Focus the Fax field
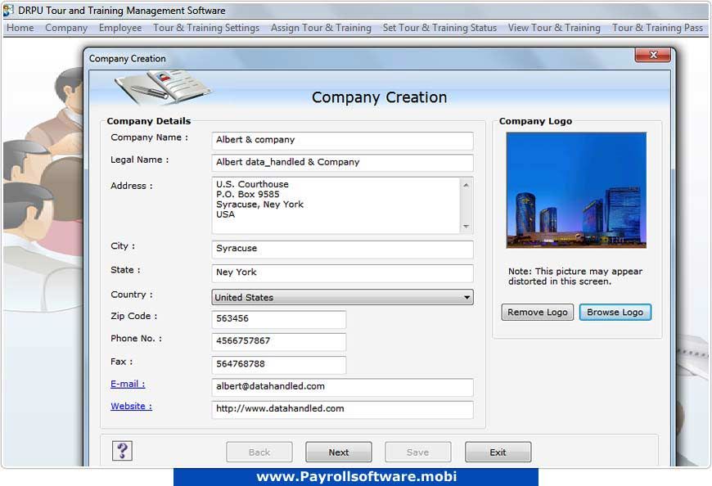 pos(279,364)
